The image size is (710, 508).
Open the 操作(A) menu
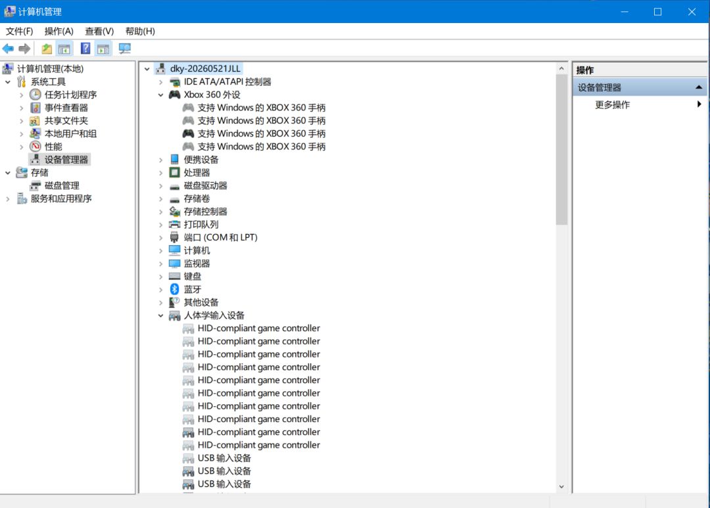[59, 32]
